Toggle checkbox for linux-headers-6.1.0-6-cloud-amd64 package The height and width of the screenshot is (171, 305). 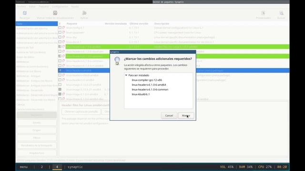click(60, 51)
